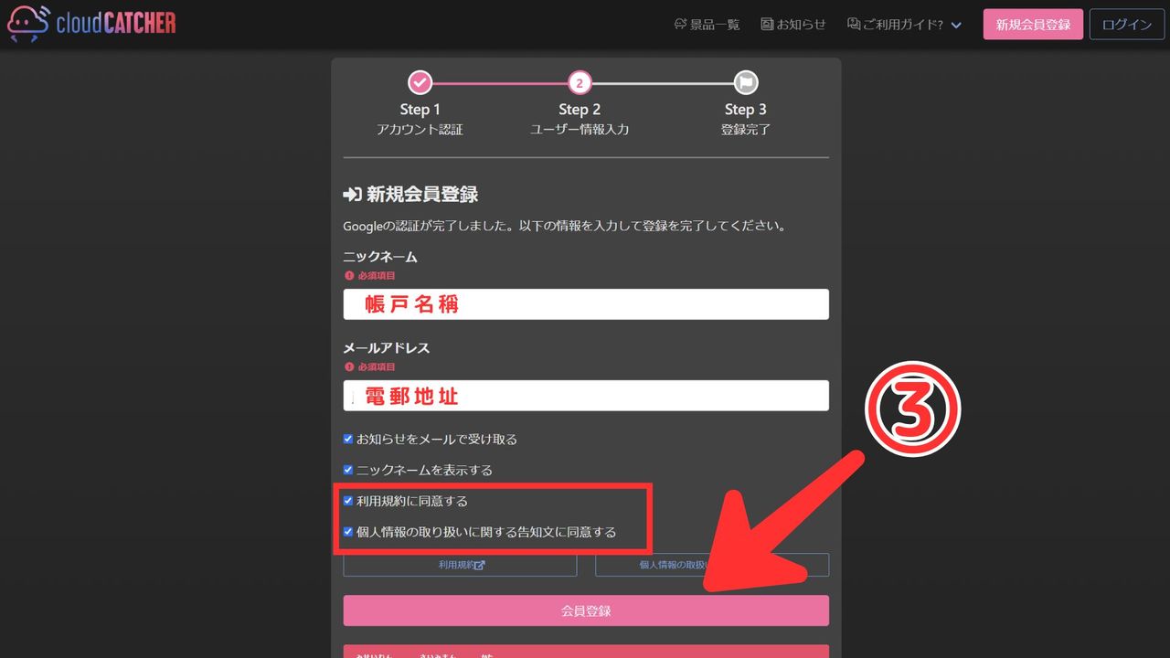Screen dimensions: 1170x658
Task: Click the Step 1 checkmark icon
Action: pyautogui.click(x=420, y=82)
